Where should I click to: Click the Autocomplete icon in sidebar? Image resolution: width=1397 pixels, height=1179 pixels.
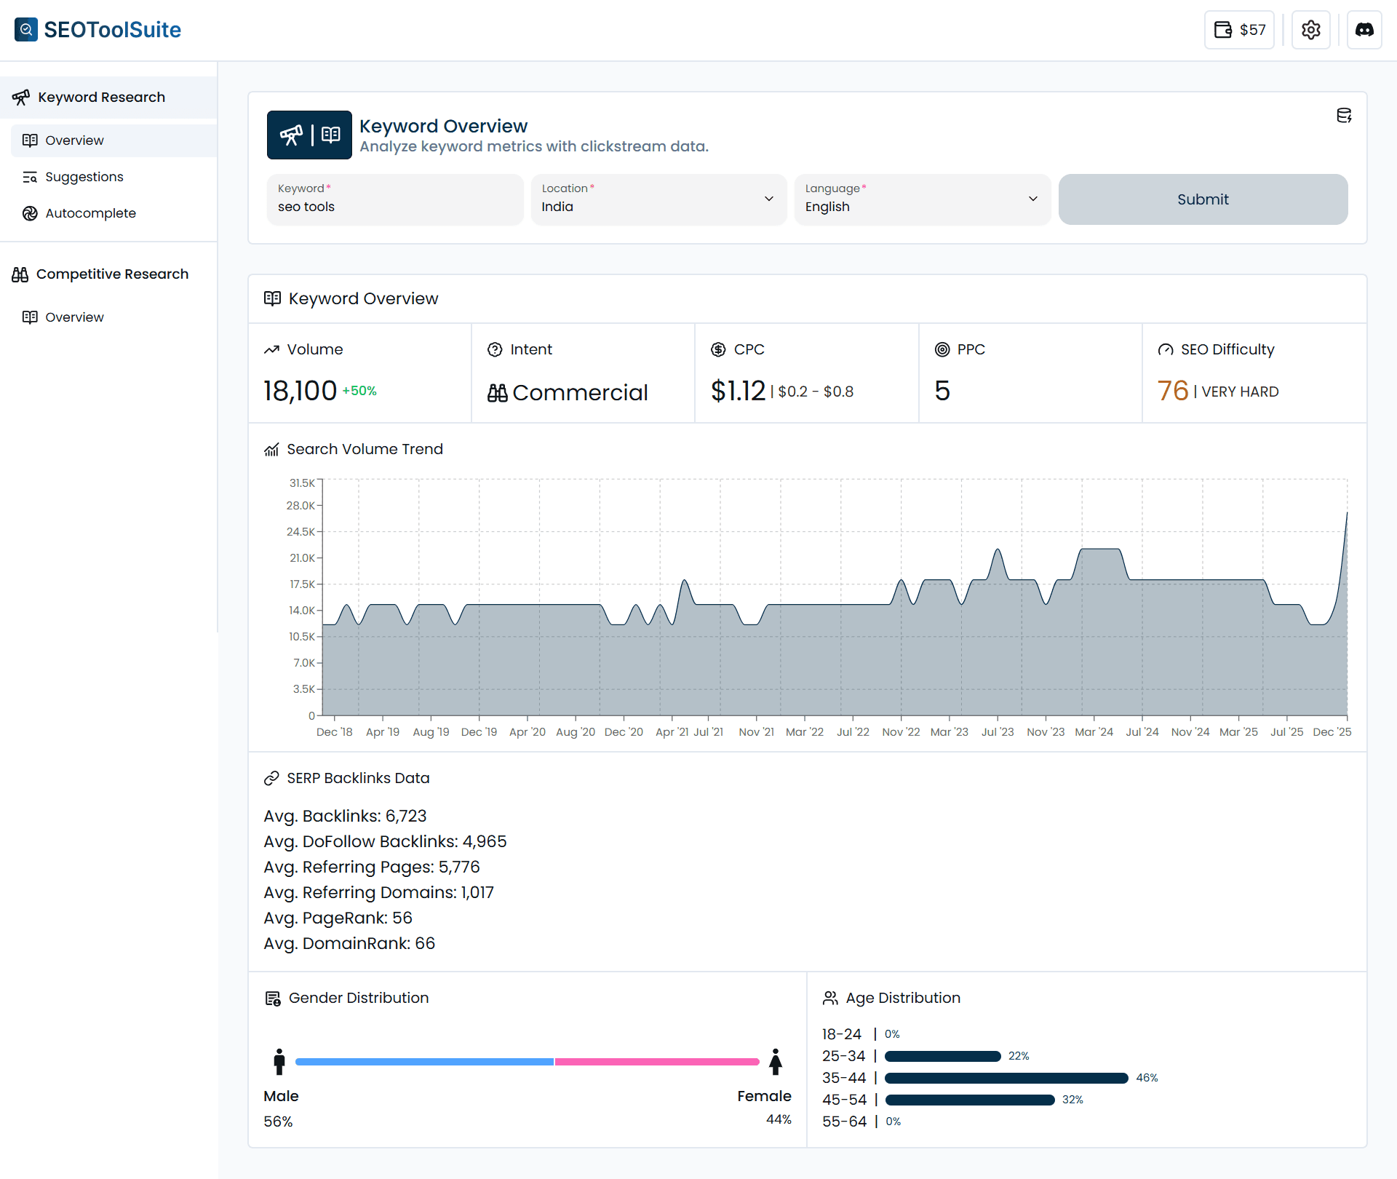pyautogui.click(x=31, y=213)
